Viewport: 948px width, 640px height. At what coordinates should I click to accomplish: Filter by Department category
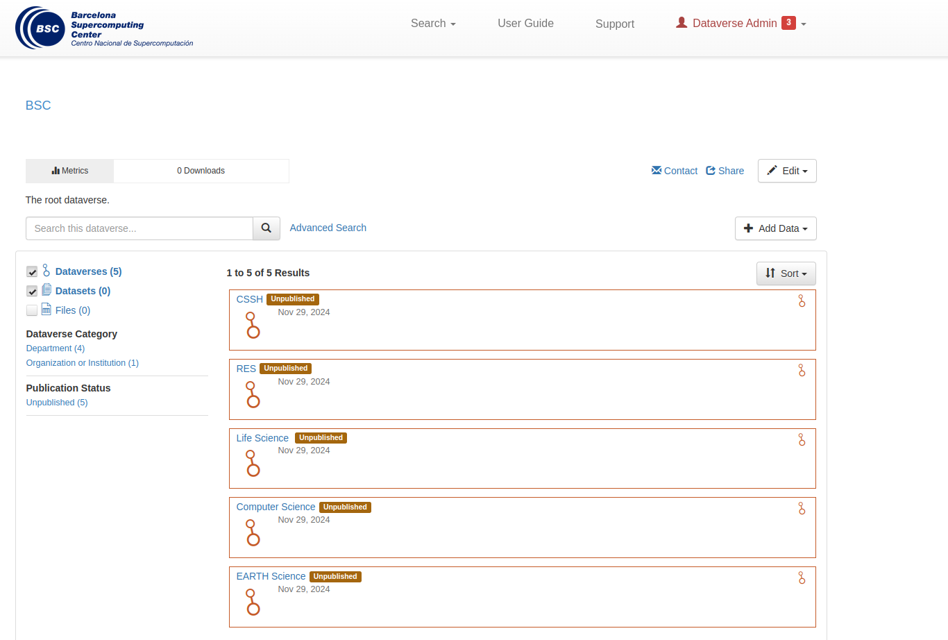[x=56, y=348]
